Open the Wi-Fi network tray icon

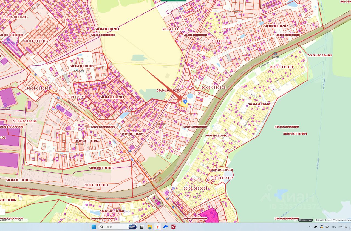coord(341,227)
